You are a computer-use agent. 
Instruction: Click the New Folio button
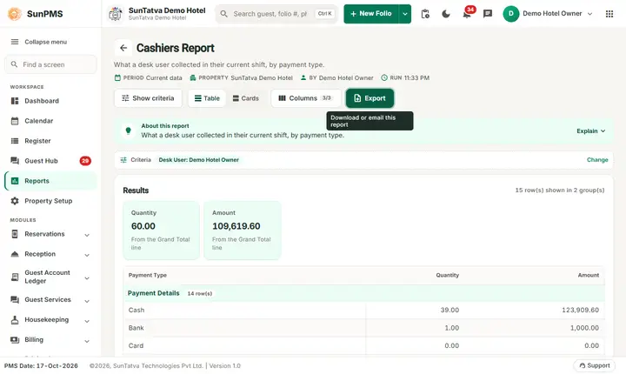click(x=371, y=14)
